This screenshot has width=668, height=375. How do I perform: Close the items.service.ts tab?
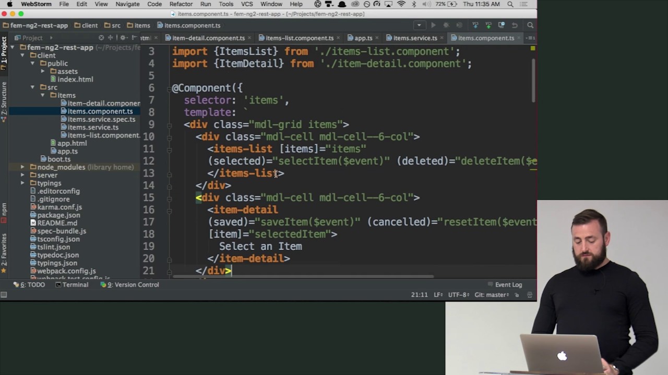pyautogui.click(x=442, y=38)
